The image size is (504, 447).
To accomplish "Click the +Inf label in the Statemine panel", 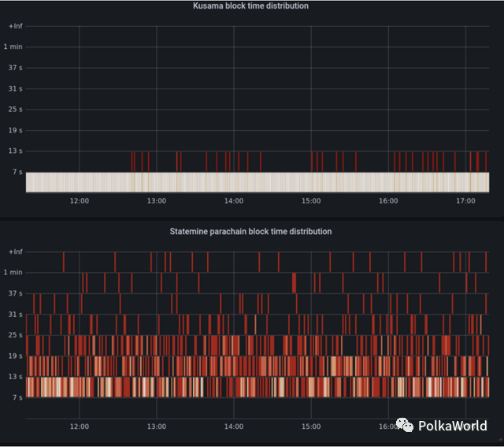I will pyautogui.click(x=16, y=251).
